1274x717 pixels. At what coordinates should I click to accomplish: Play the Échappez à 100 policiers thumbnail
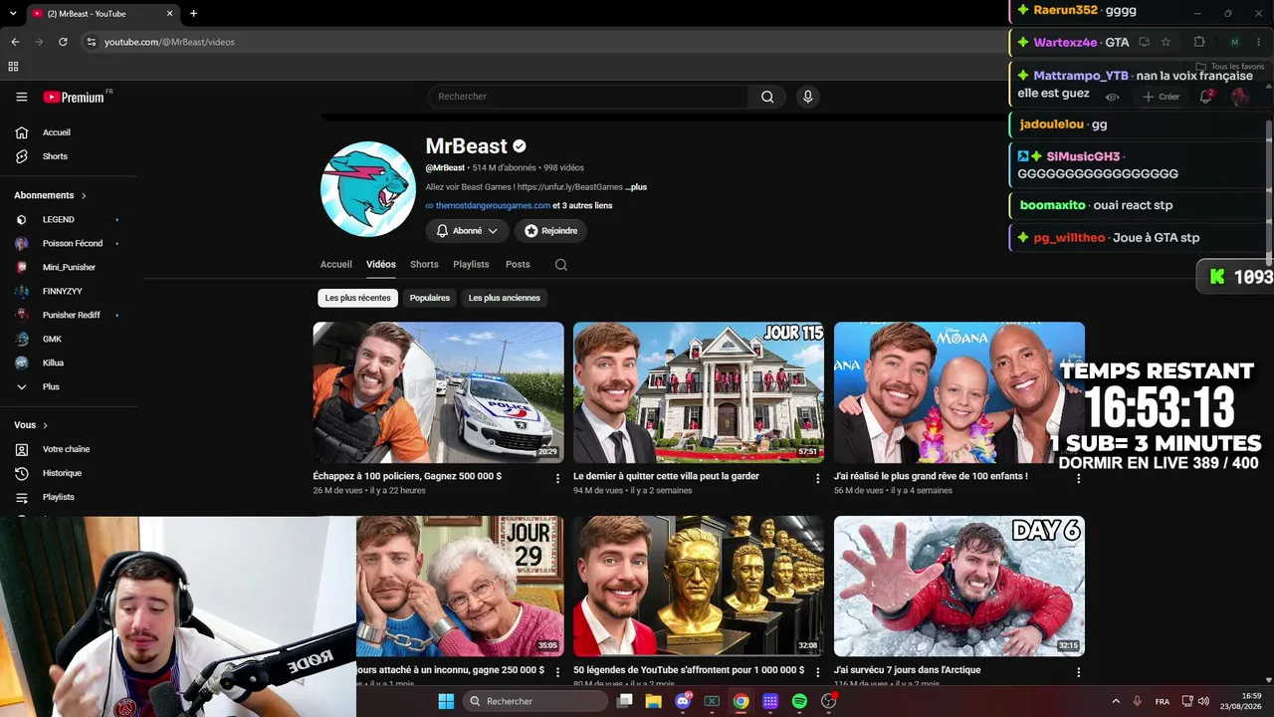point(439,392)
